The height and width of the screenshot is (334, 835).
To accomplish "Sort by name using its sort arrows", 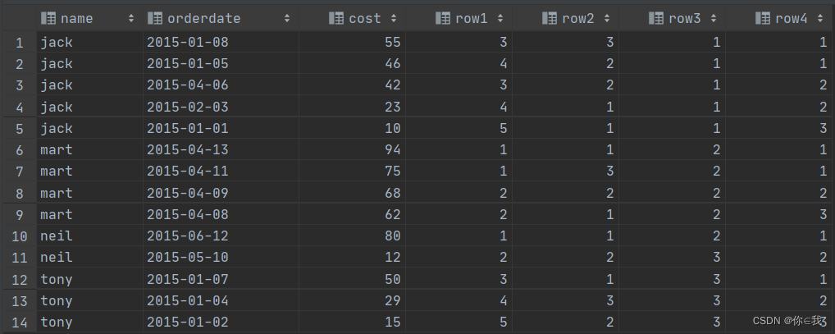I will [131, 18].
